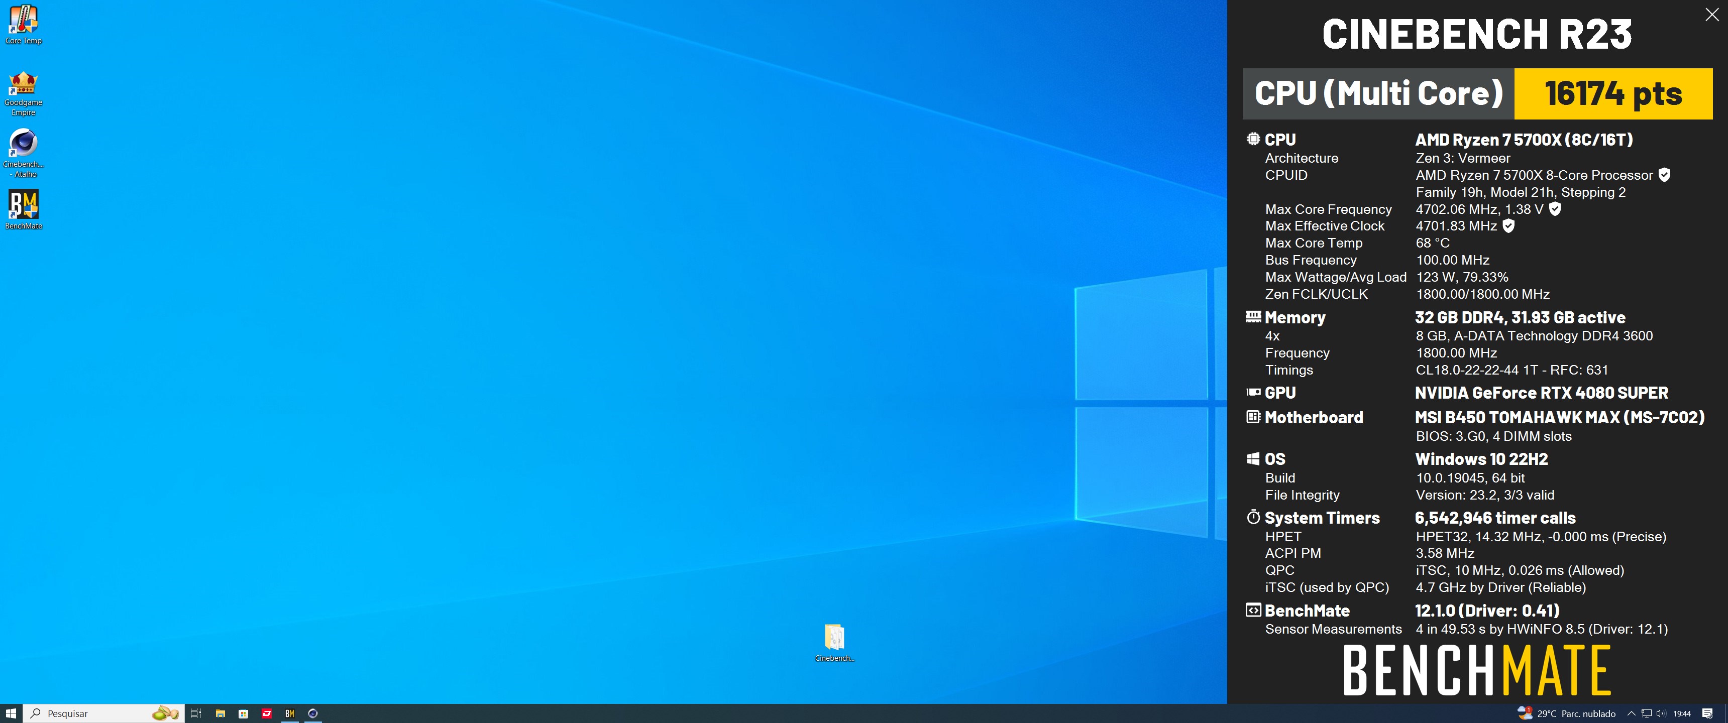Click BIOS: 3.G0, 4 DIMM slots
Viewport: 1728px width, 723px height.
click(x=1494, y=436)
